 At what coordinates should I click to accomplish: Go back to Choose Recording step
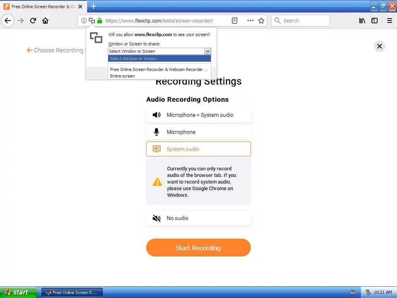(56, 50)
